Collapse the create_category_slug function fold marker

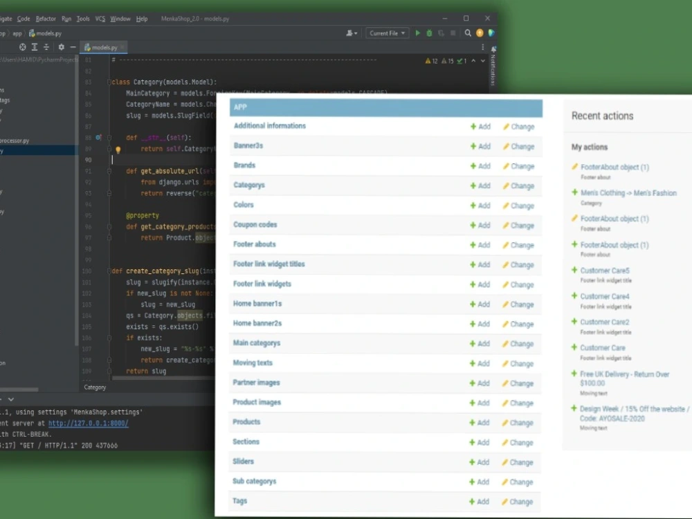(x=109, y=271)
